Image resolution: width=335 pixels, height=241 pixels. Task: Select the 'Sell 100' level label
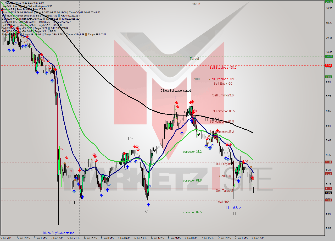225,176
